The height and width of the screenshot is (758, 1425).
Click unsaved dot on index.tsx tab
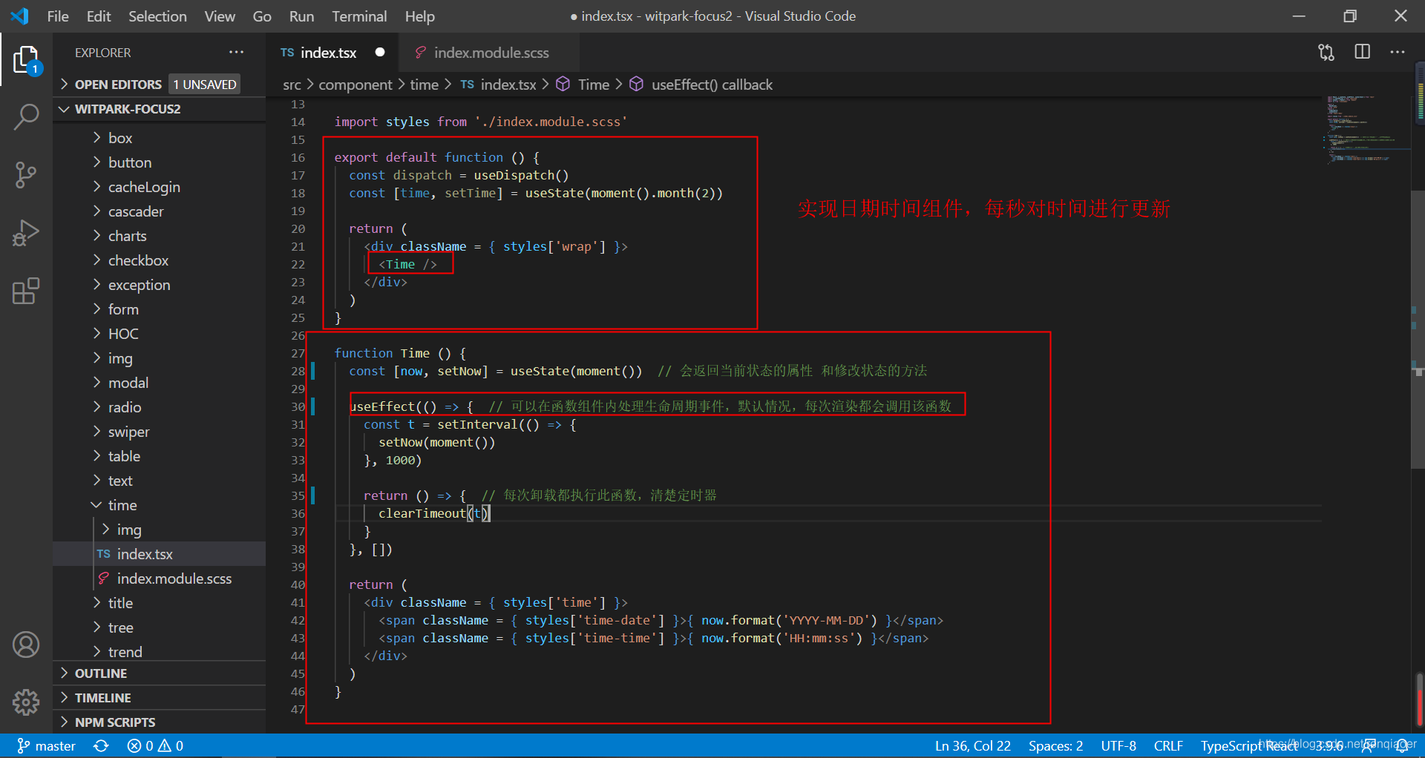[x=380, y=52]
